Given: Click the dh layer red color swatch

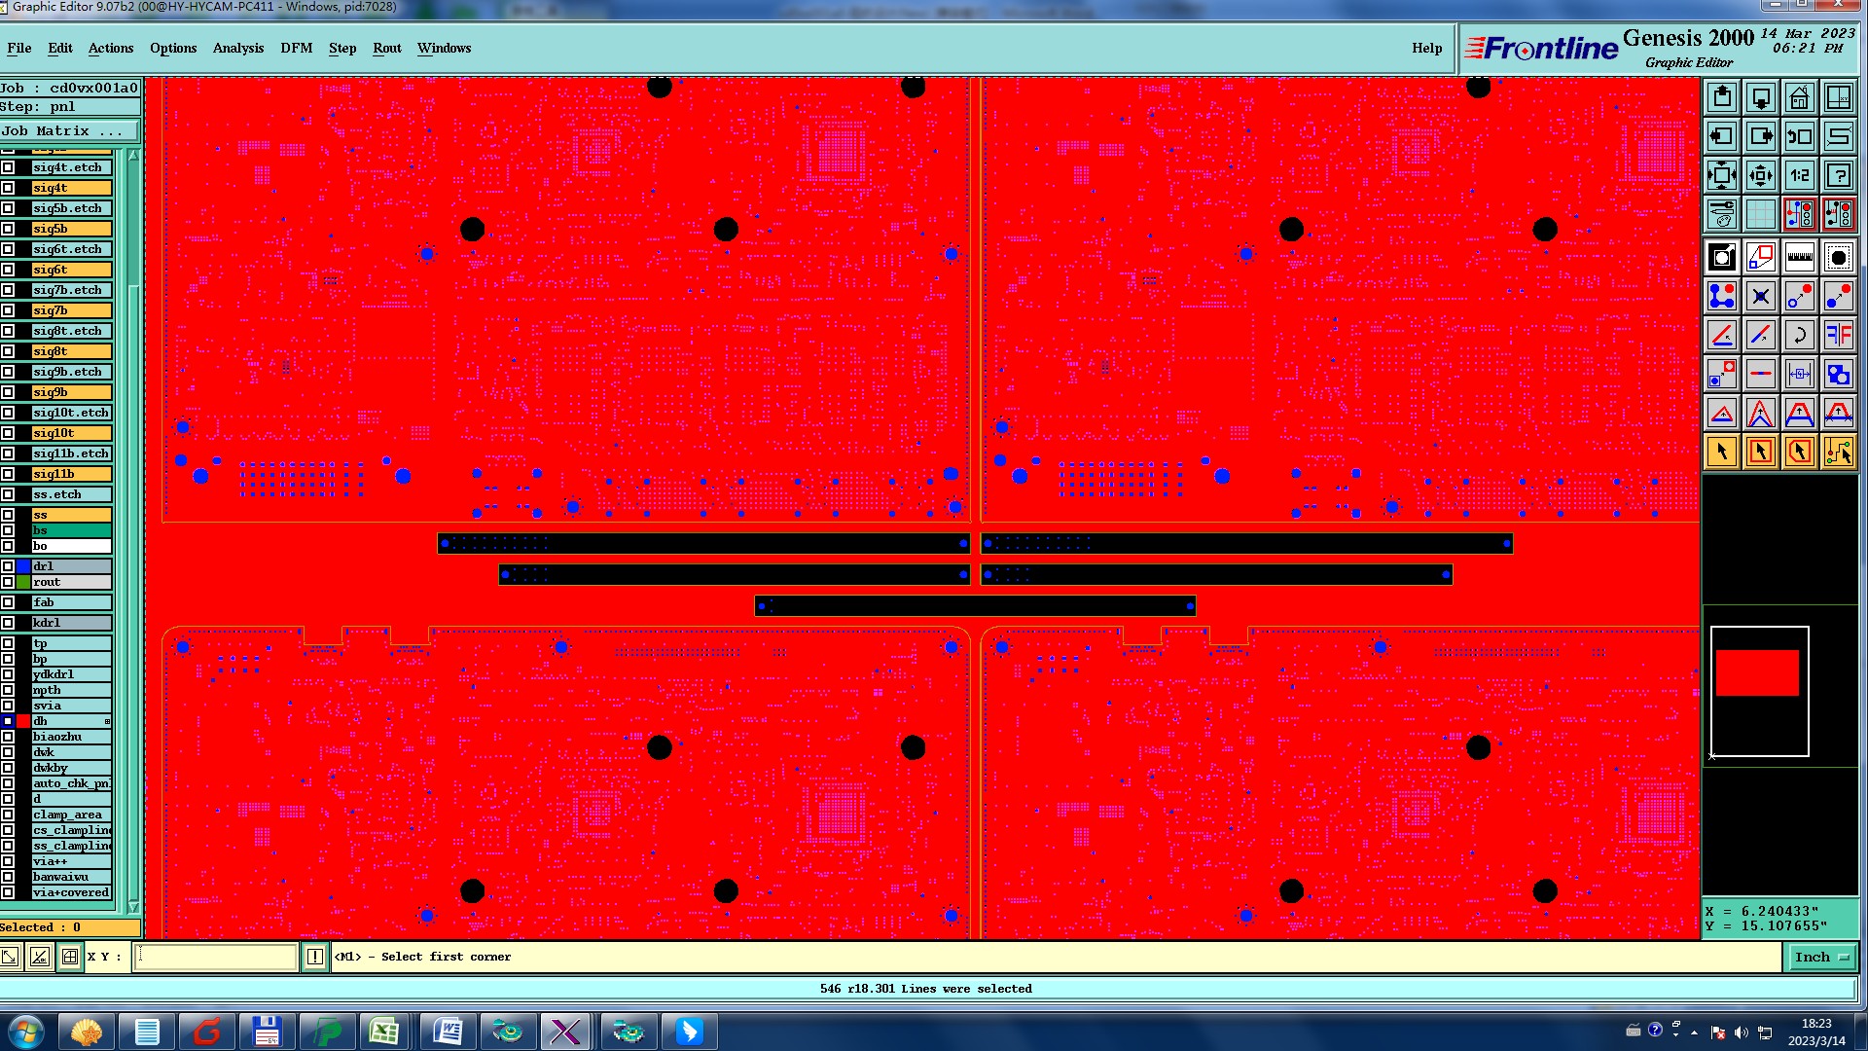Looking at the screenshot, I should (x=23, y=721).
